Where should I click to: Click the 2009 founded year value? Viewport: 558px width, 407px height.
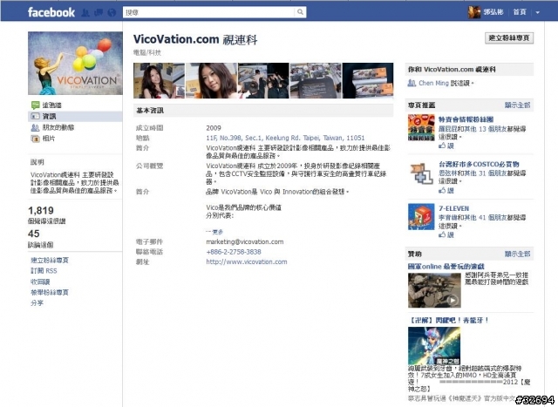point(214,128)
